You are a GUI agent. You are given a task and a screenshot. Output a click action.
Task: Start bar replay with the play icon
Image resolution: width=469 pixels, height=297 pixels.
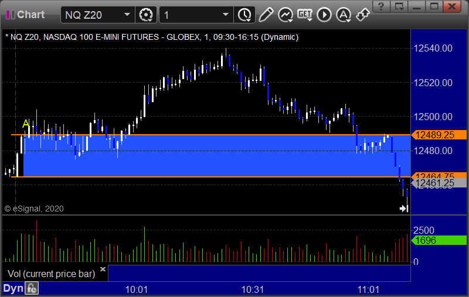324,15
